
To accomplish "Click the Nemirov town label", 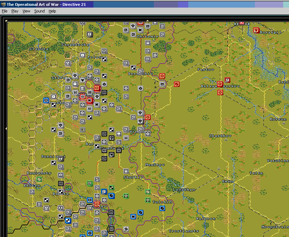I will pyautogui.click(x=155, y=165).
